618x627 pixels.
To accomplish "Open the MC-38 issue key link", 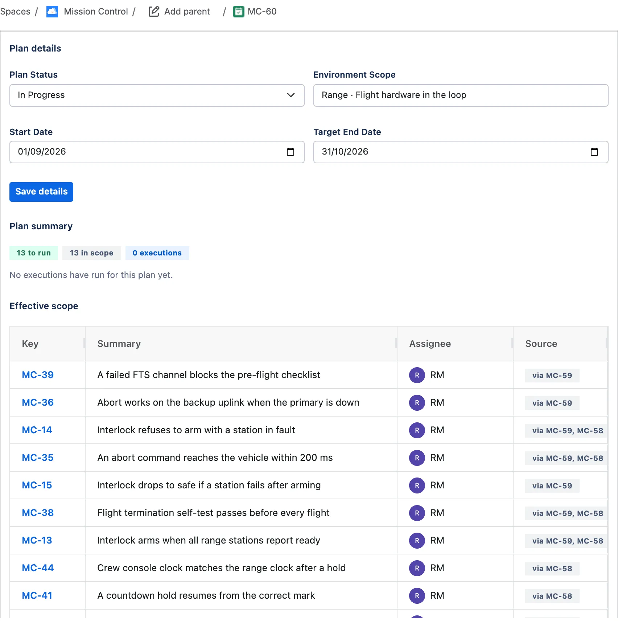I will pos(38,513).
